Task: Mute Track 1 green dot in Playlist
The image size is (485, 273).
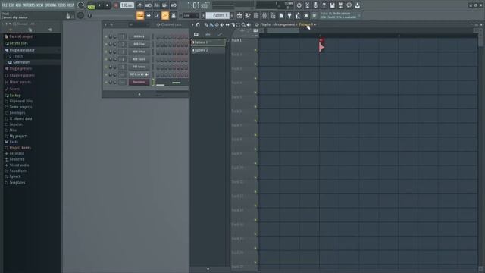Action: point(255,50)
